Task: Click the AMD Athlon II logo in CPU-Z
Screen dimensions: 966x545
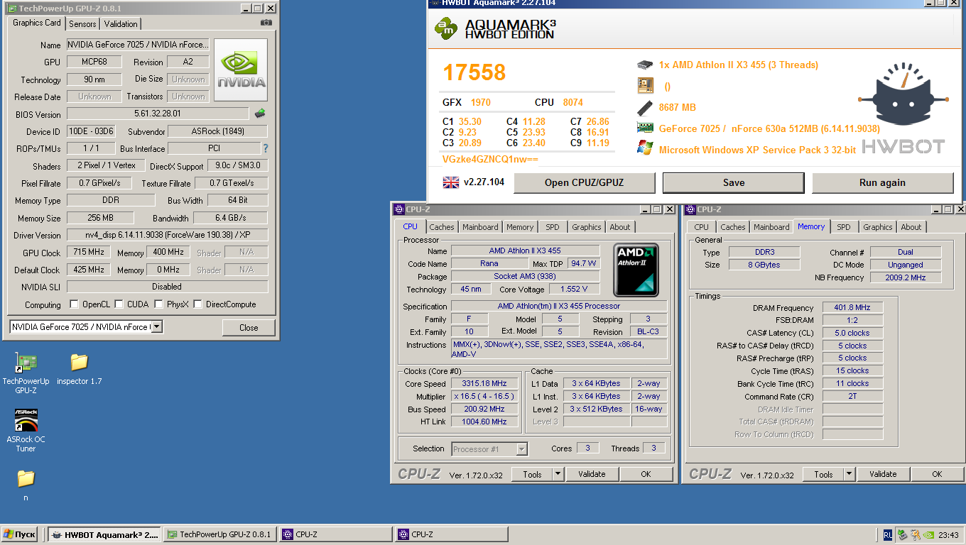Action: (636, 270)
